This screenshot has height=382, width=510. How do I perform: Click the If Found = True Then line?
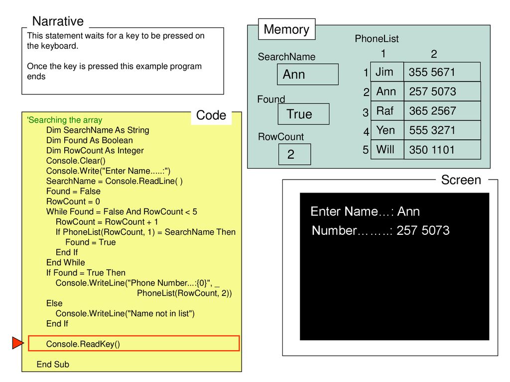coord(86,273)
